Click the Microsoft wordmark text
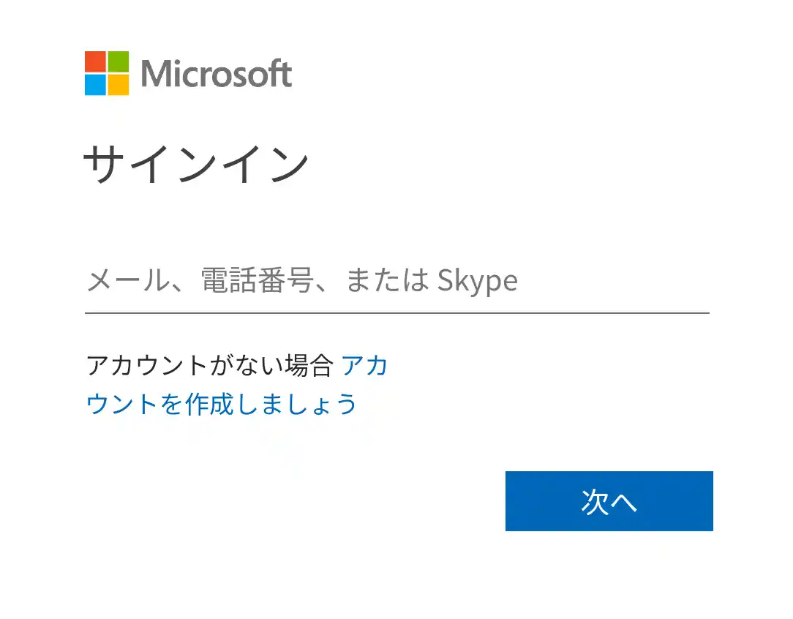Screen dimensions: 793x619 pos(217,74)
